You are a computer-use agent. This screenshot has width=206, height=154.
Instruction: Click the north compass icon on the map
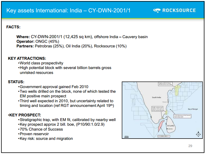[198, 134]
